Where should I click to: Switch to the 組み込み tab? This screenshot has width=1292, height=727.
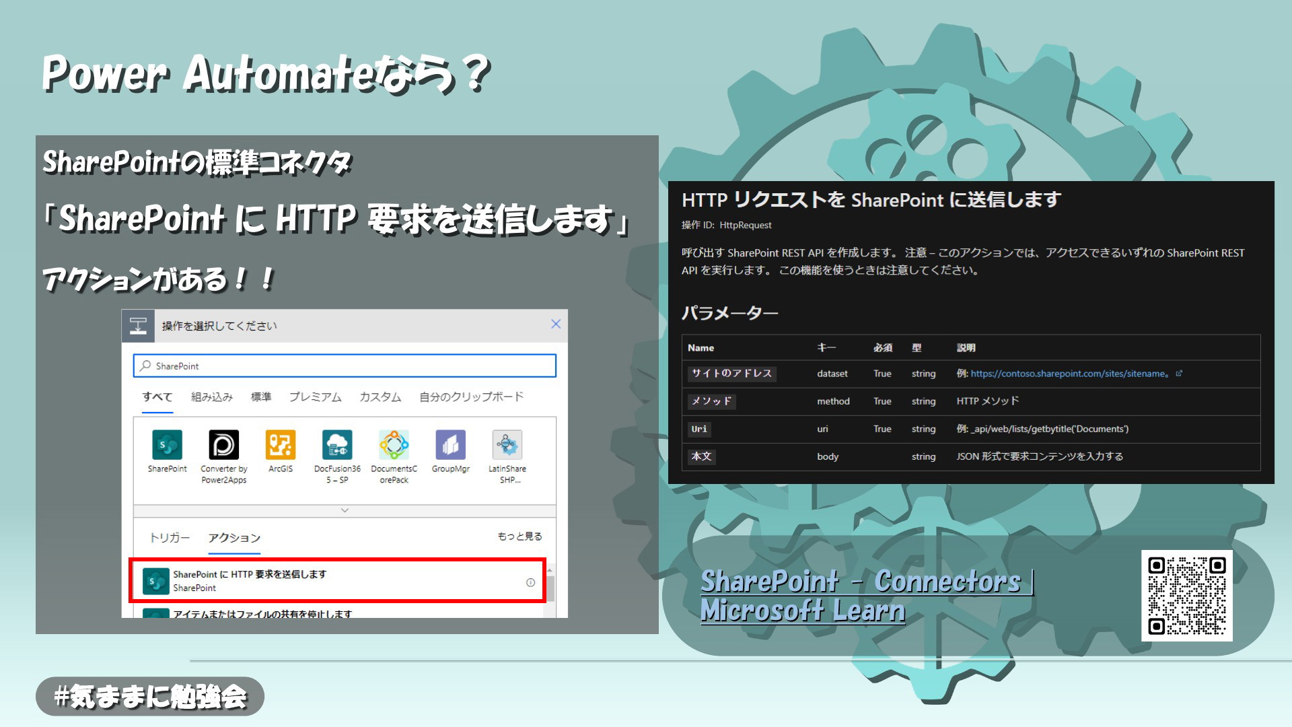(212, 397)
